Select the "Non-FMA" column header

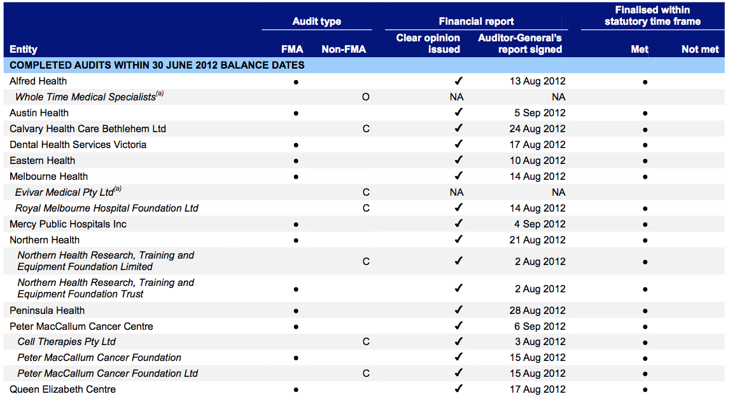344,50
